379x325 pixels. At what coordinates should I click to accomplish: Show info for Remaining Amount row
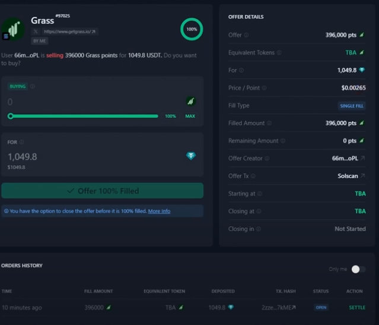[283, 141]
